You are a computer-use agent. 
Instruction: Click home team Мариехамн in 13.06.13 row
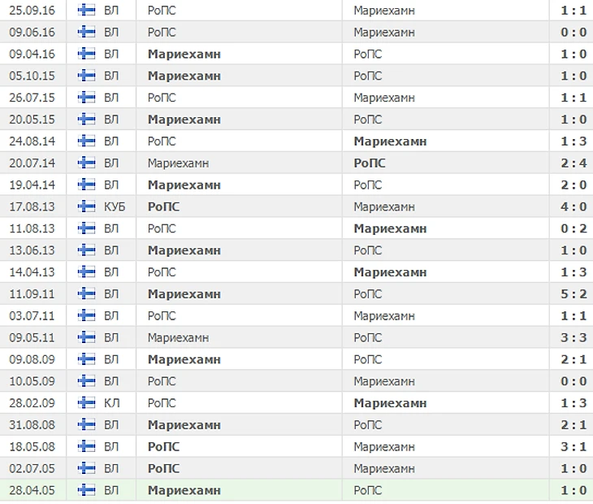click(184, 250)
